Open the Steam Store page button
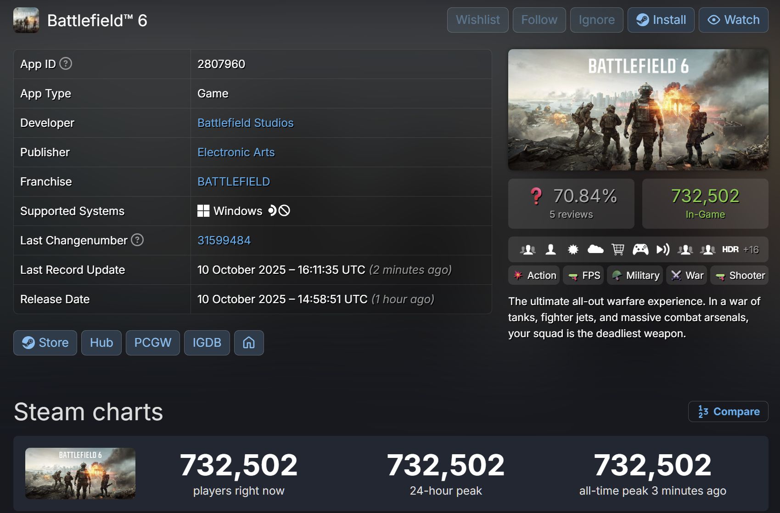The height and width of the screenshot is (513, 780). coord(45,343)
